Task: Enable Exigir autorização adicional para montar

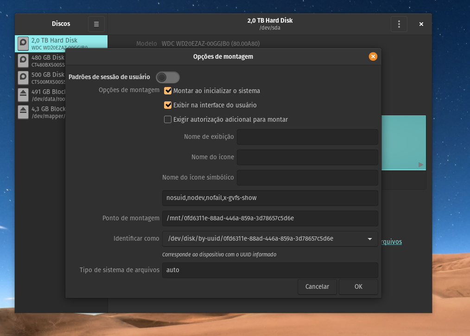Action: tap(167, 119)
